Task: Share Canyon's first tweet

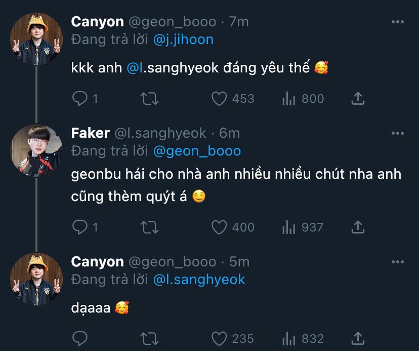Action: coord(358,98)
